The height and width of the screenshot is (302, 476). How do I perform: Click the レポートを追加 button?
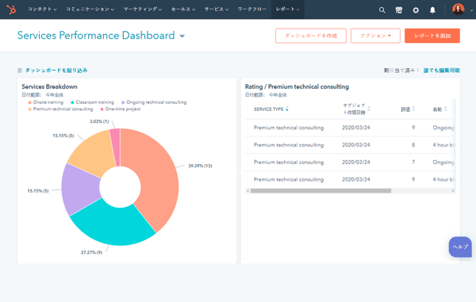[x=432, y=36]
